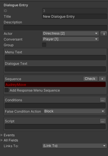
Task: Click the Dialogue Text input field
Action: [55, 69]
